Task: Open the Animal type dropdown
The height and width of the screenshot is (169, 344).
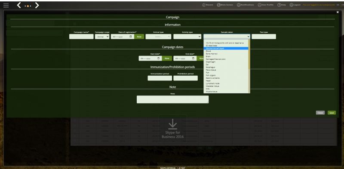Action: [158, 37]
